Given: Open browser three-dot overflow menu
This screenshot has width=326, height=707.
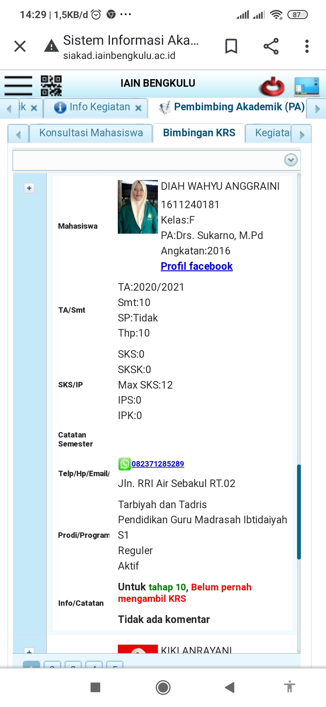Looking at the screenshot, I should 307,47.
